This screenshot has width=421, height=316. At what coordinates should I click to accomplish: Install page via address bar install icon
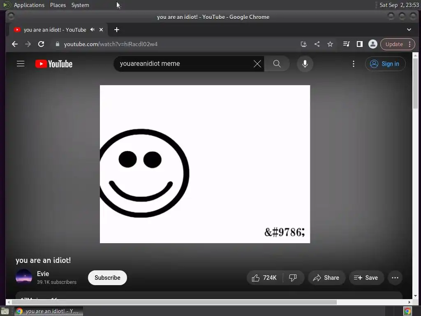304,44
